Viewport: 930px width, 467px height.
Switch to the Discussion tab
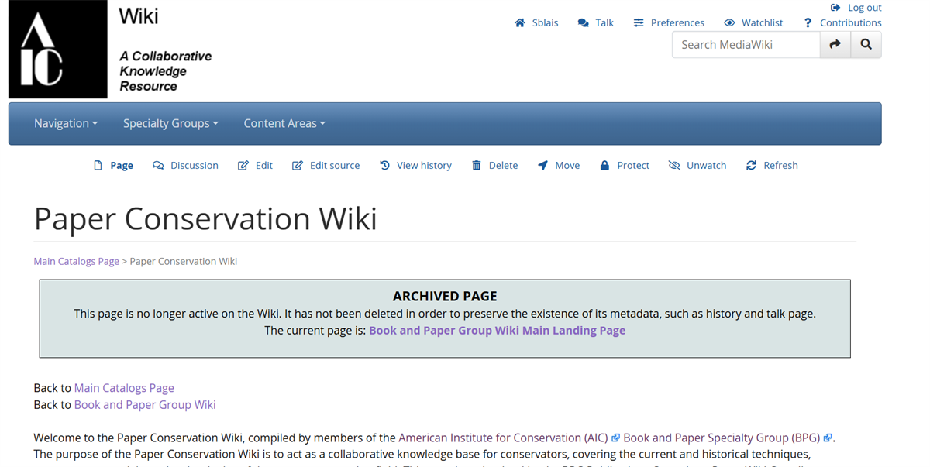tap(186, 165)
